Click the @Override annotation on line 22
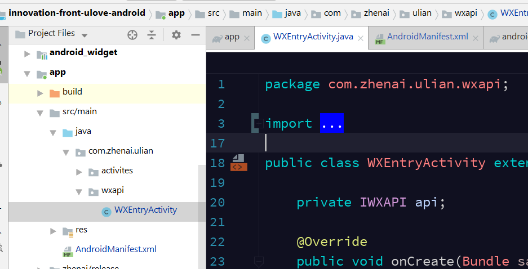Viewport: 528px width, 269px height. [332, 242]
